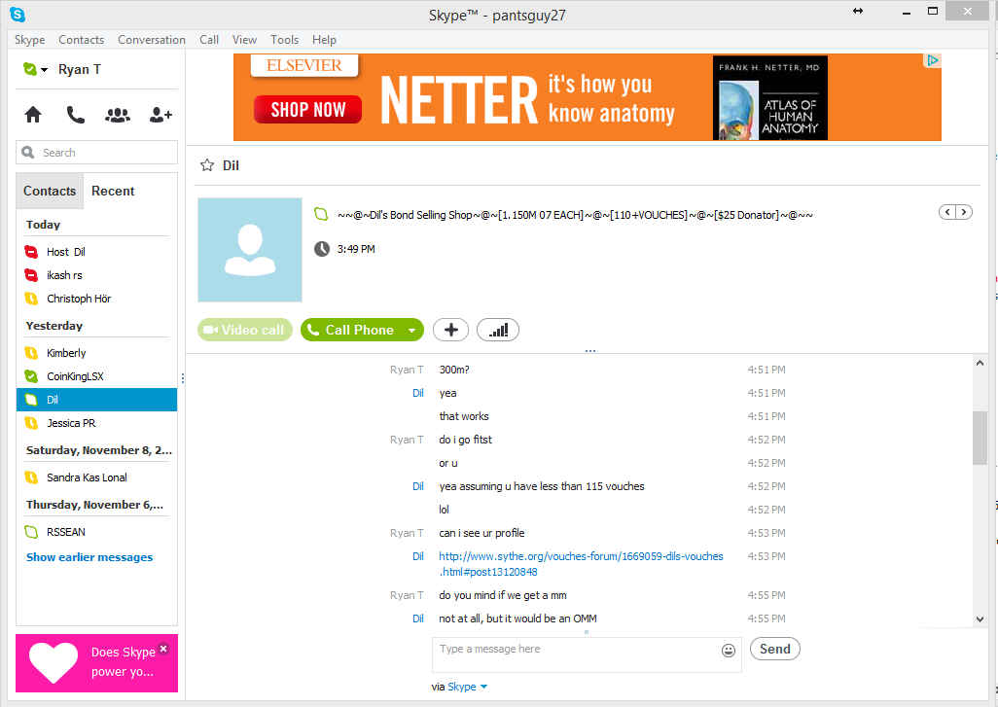The height and width of the screenshot is (707, 998).
Task: Click the Type a message here box
Action: coord(587,654)
